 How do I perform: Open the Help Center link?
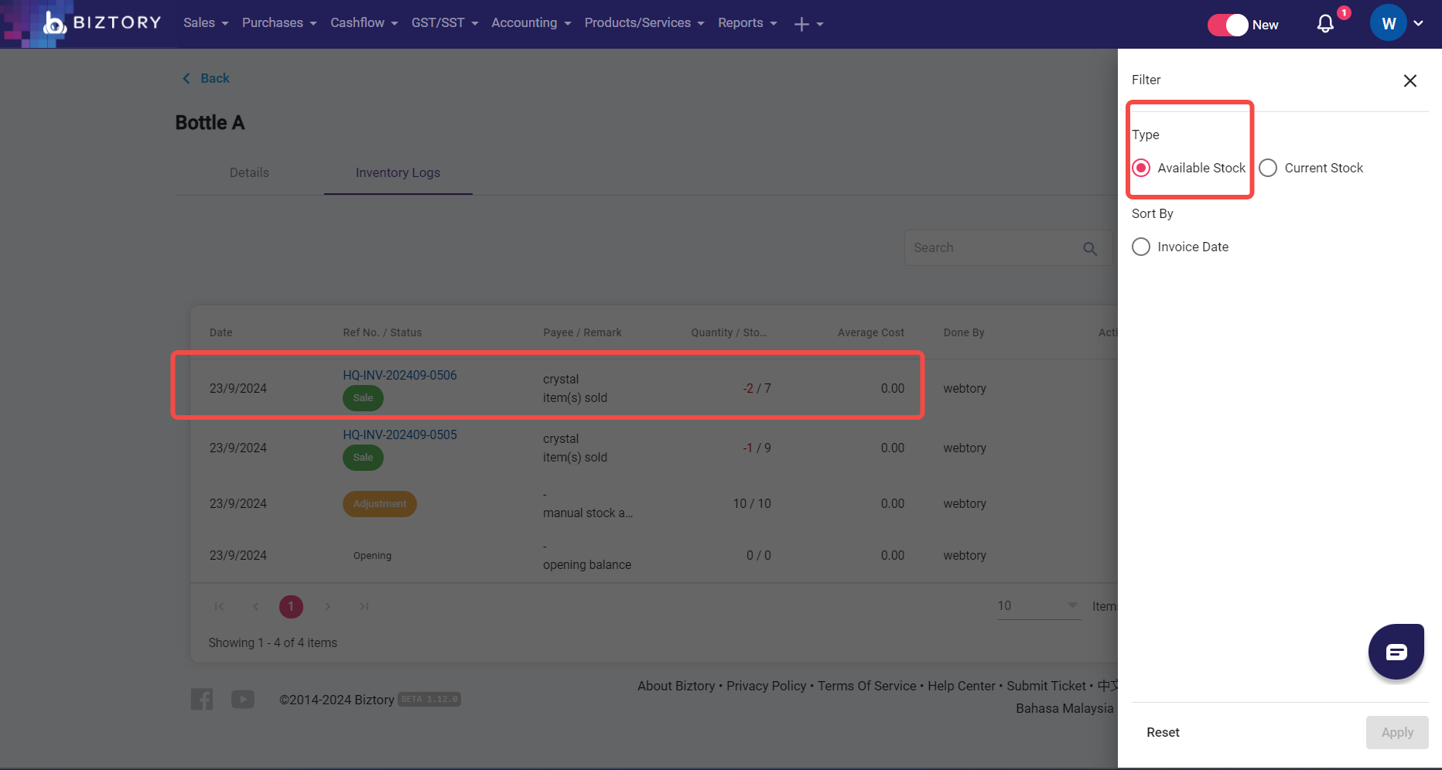coord(962,686)
